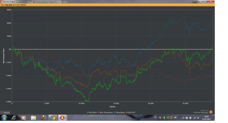Click the 'Net Amount Won' y-axis title

(4, 56)
